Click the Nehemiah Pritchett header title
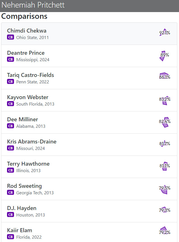The height and width of the screenshot is (242, 179). (x=33, y=5)
